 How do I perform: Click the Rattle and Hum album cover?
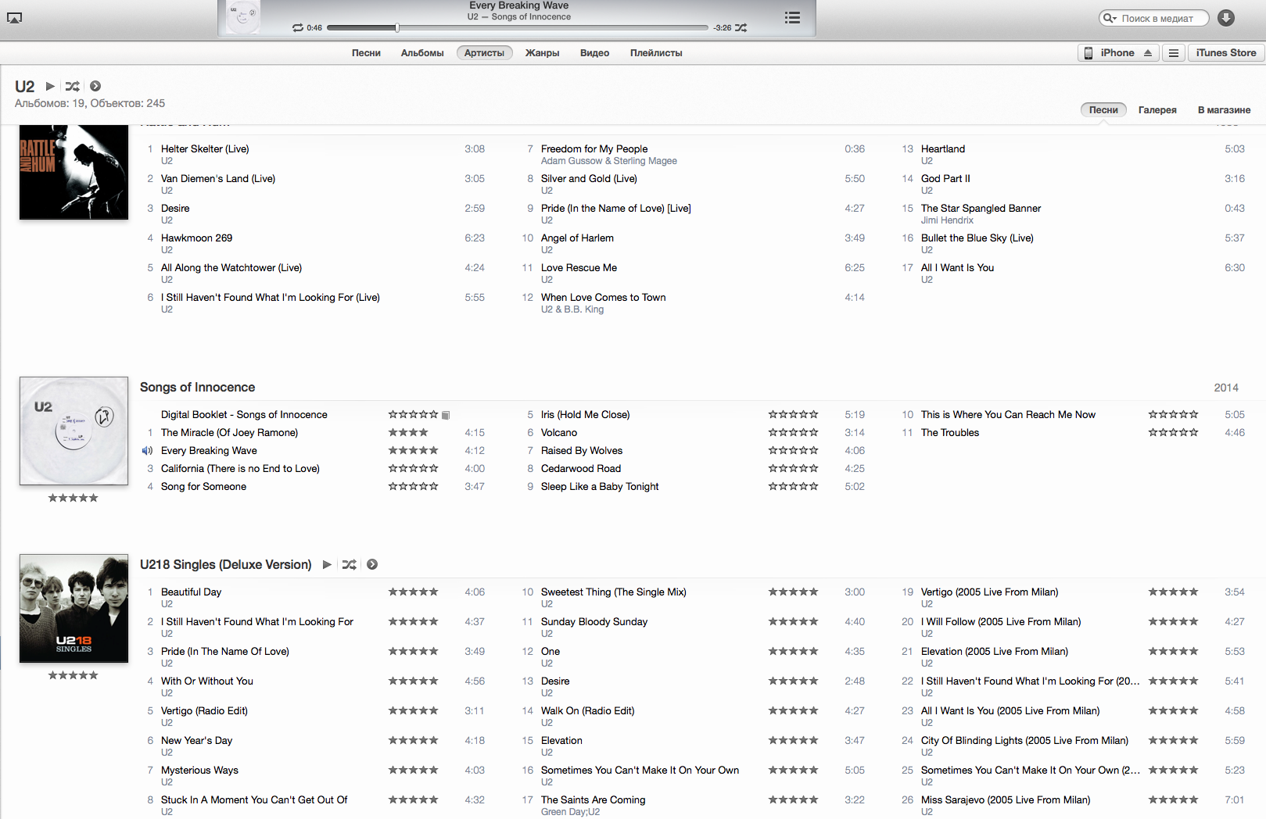coord(74,173)
